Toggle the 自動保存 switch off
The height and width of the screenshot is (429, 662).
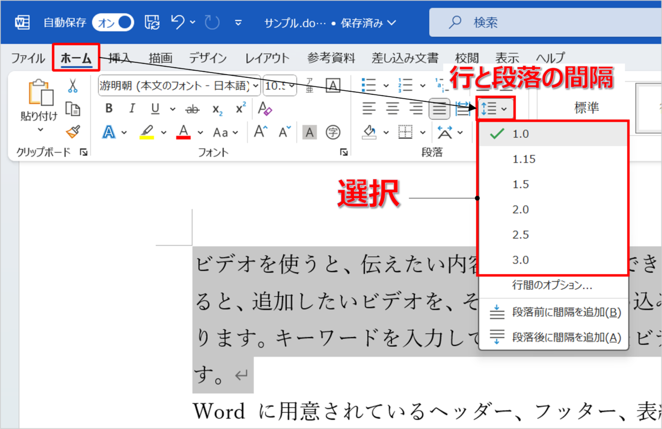(x=113, y=22)
